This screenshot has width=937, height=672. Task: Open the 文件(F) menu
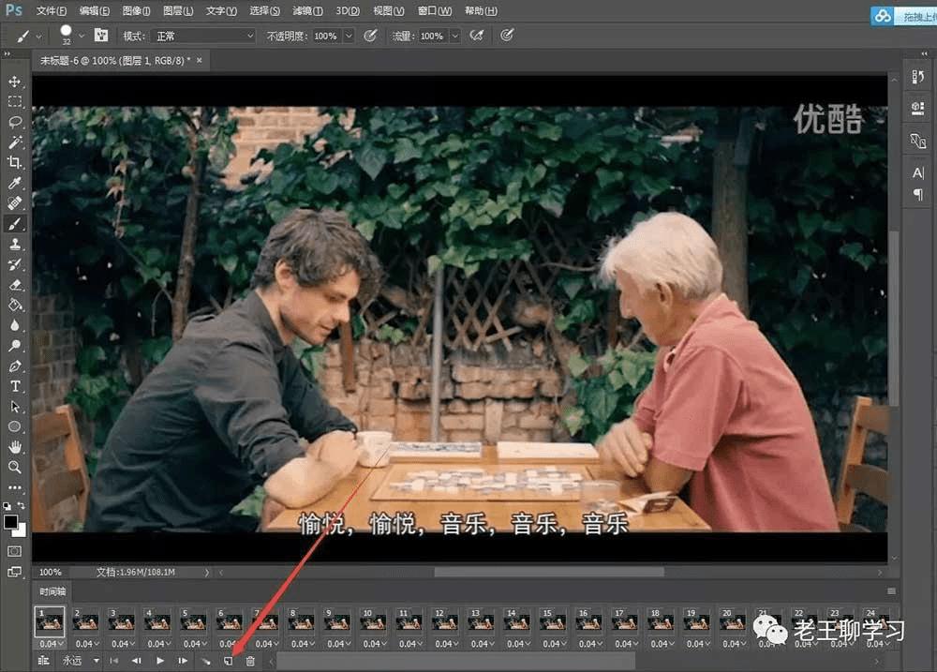(52, 10)
